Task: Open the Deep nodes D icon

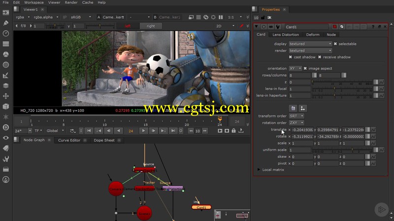Action: 6,128
